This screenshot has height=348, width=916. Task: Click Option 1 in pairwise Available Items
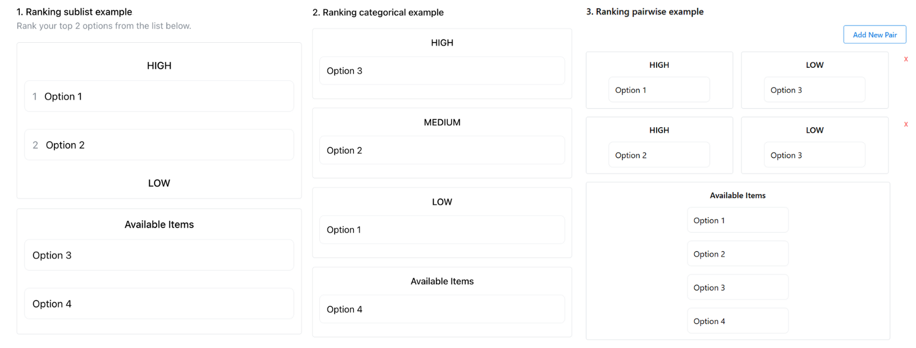[x=737, y=220]
